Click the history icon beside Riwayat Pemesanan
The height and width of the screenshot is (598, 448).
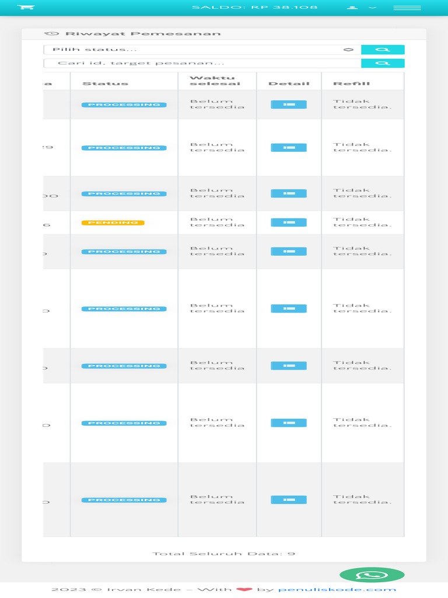[x=51, y=34]
